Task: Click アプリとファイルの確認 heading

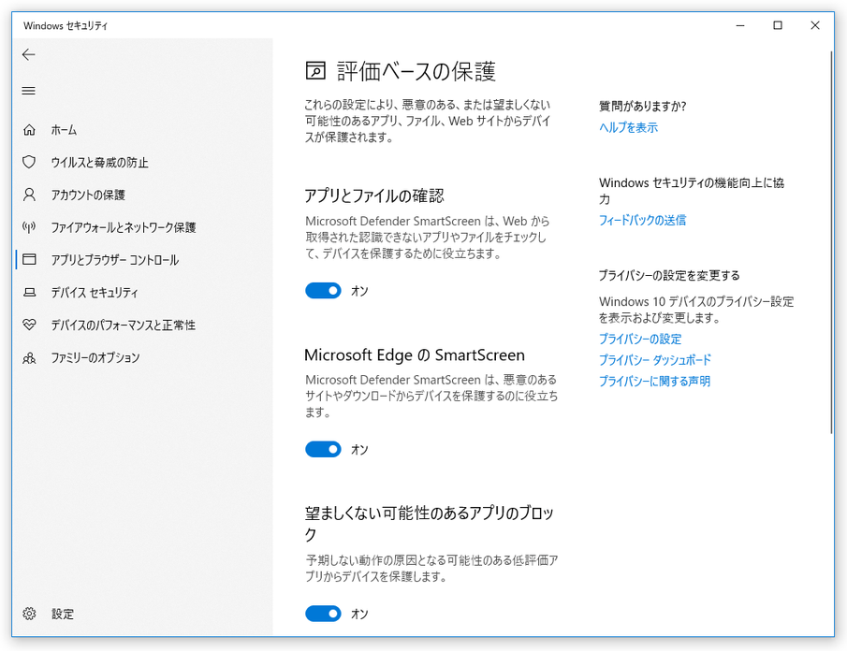Action: (374, 195)
